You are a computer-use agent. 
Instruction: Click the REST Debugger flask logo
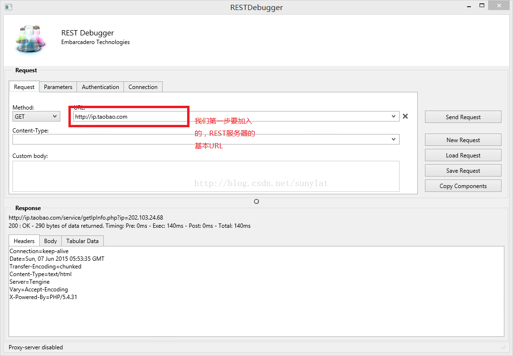(31, 39)
